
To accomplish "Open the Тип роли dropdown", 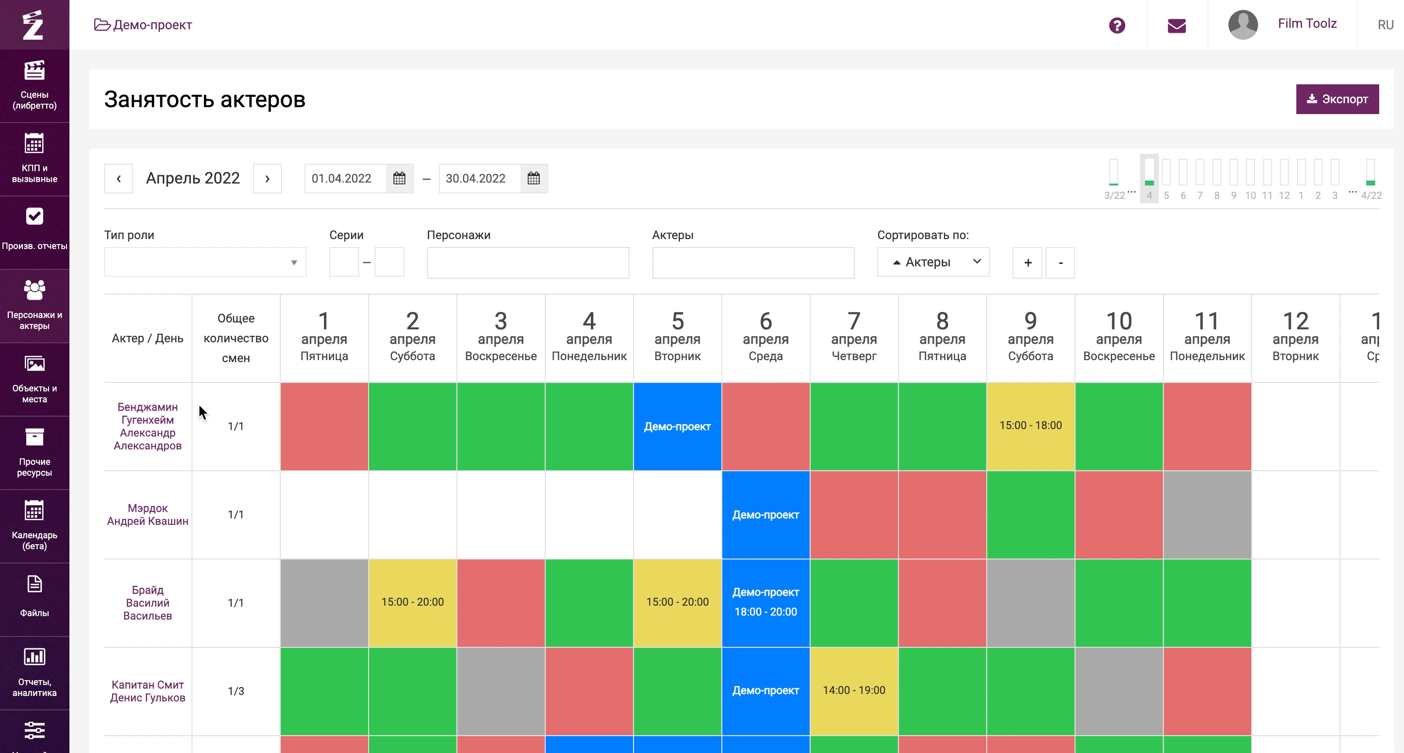I will coord(205,262).
